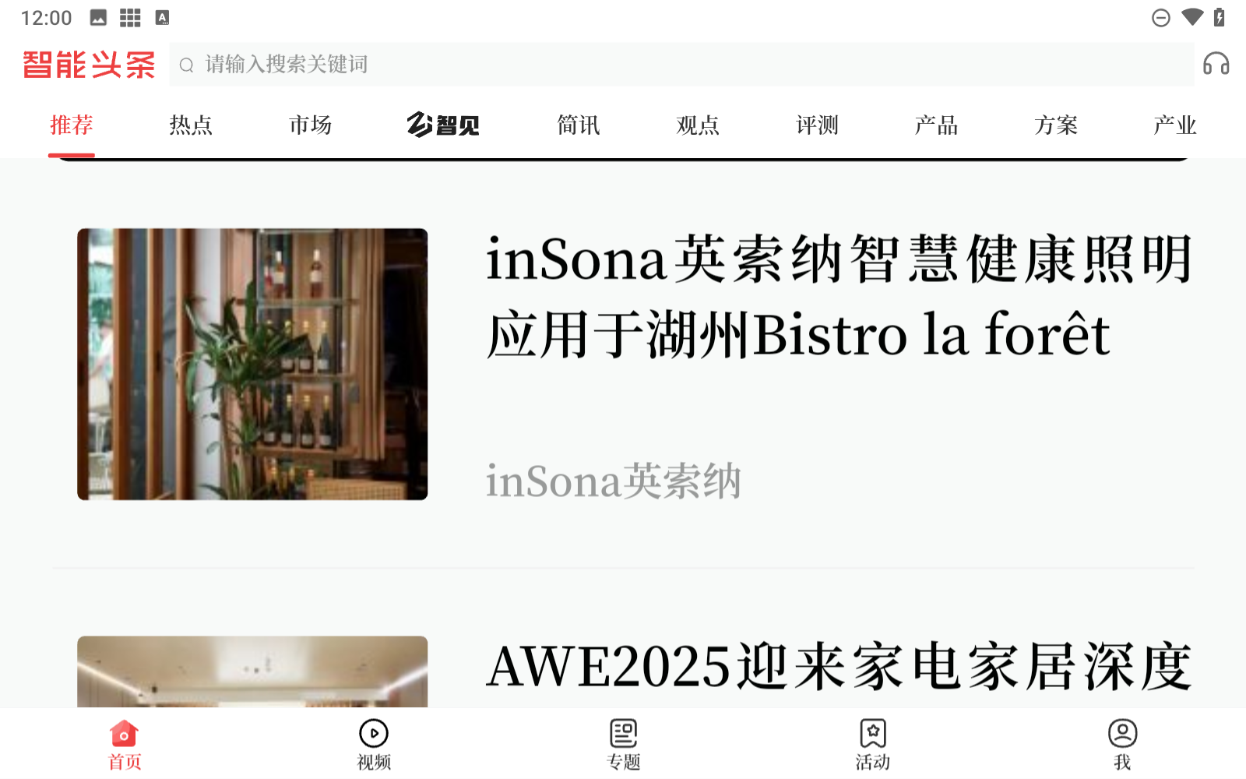The width and height of the screenshot is (1246, 779).
Task: Open the 产品 tab
Action: point(937,125)
